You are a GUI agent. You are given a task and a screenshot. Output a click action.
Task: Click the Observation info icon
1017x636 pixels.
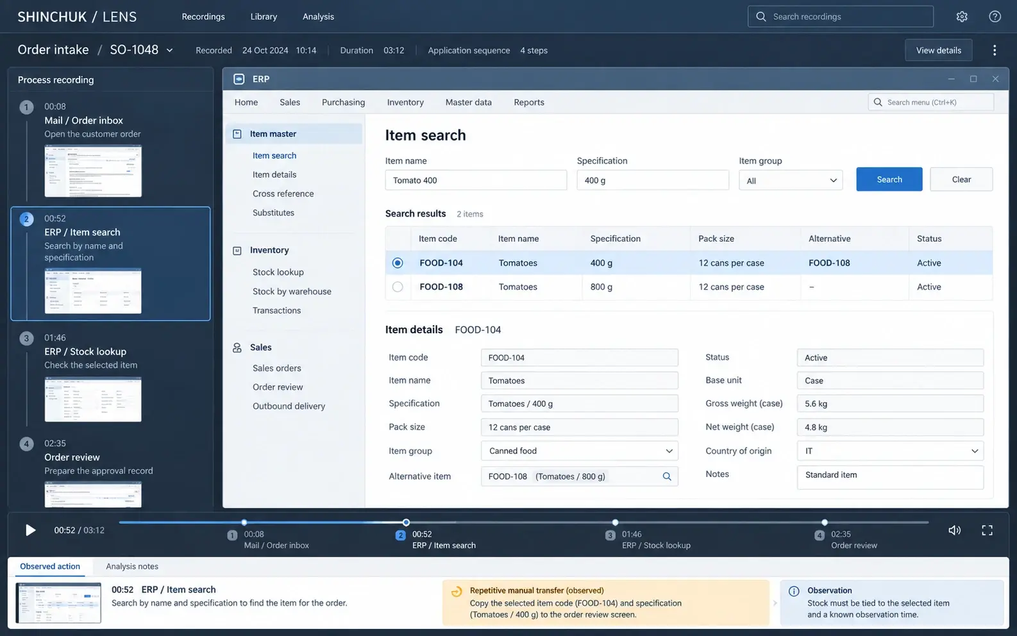tap(794, 591)
